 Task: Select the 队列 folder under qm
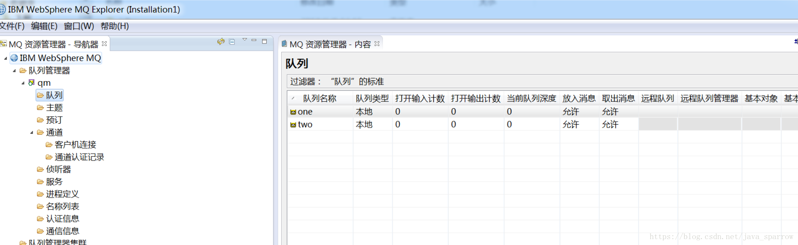coord(54,95)
